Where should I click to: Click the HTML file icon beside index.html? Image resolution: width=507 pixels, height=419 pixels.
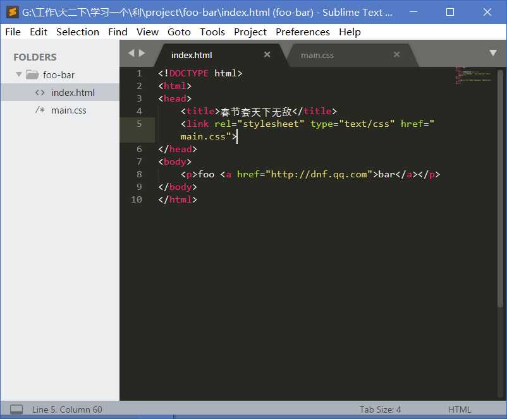pyautogui.click(x=40, y=93)
